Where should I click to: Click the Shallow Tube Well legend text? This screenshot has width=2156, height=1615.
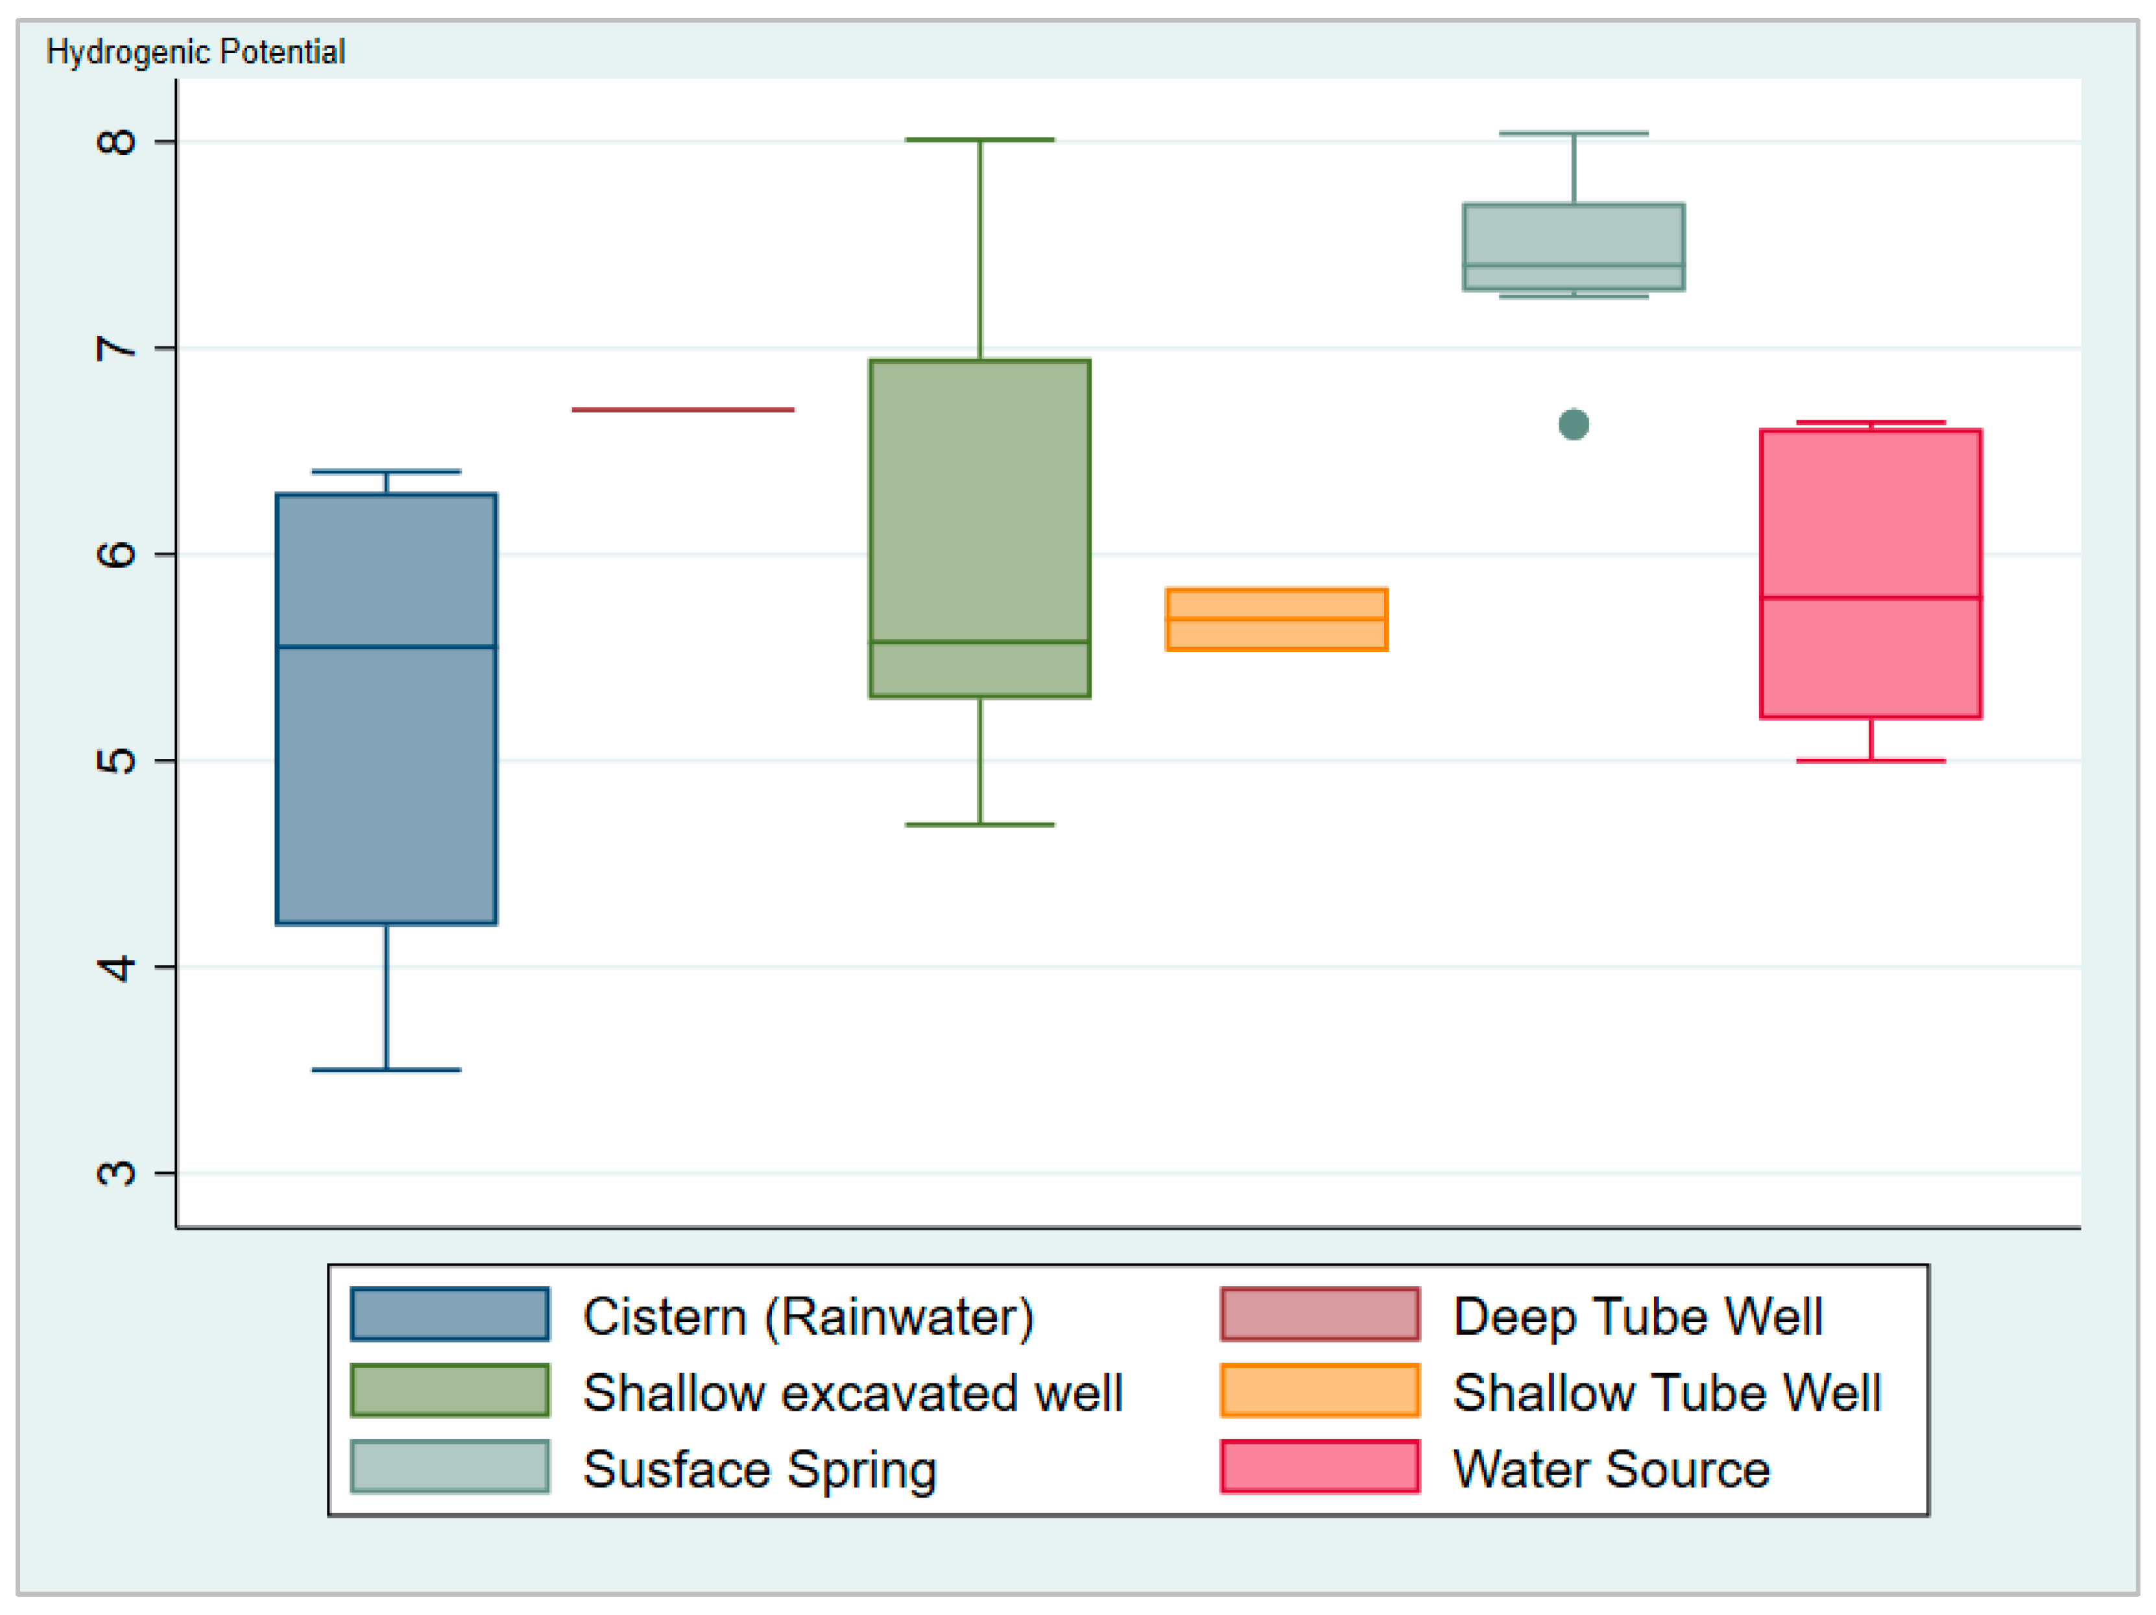click(x=1666, y=1393)
